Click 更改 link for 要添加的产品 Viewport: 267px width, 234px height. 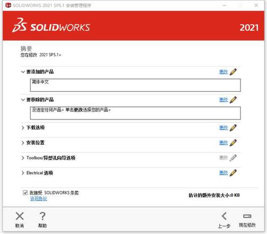point(224,72)
